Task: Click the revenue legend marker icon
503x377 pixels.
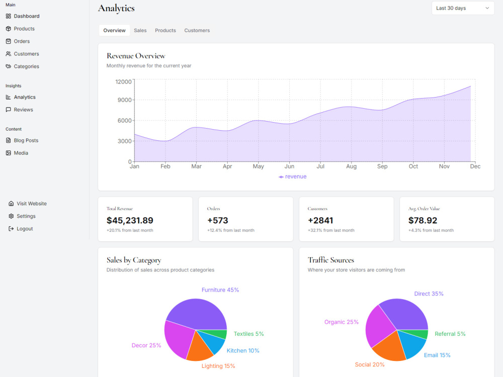Action: click(281, 177)
